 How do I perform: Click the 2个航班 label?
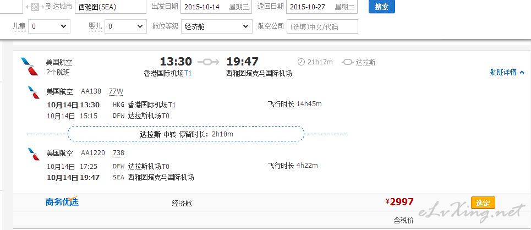(58, 72)
